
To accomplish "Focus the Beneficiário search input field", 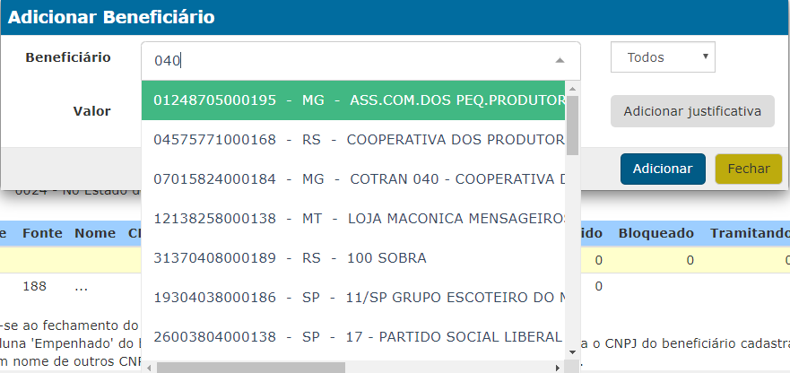I will (350, 60).
